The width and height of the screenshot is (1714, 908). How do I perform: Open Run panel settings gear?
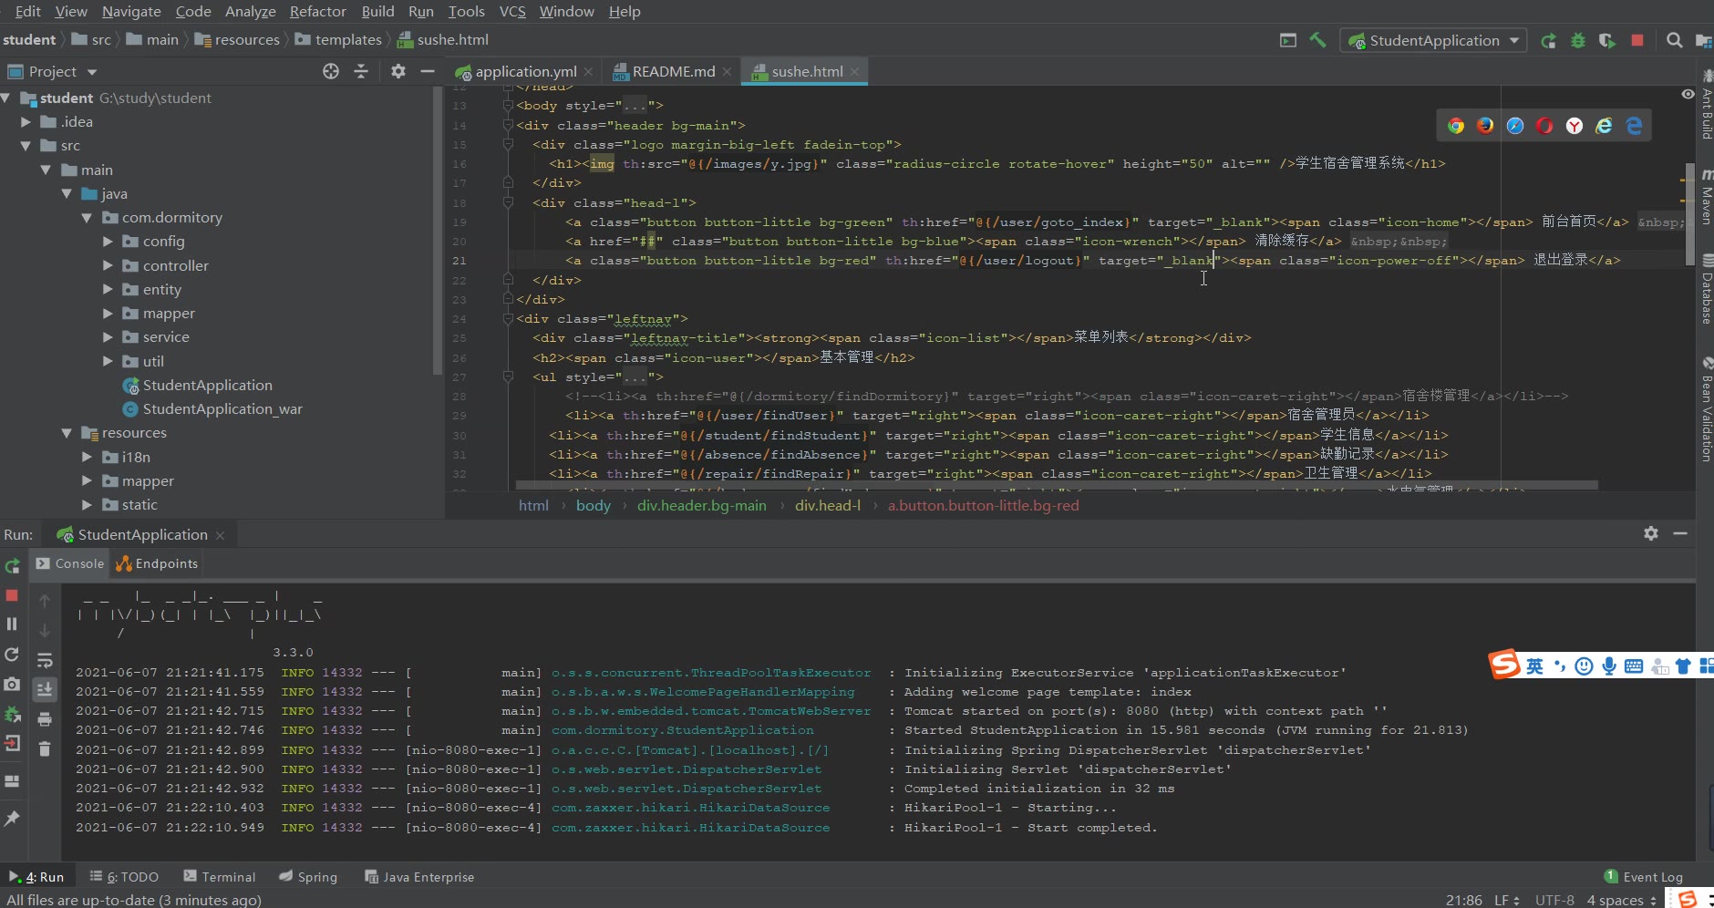click(x=1651, y=533)
